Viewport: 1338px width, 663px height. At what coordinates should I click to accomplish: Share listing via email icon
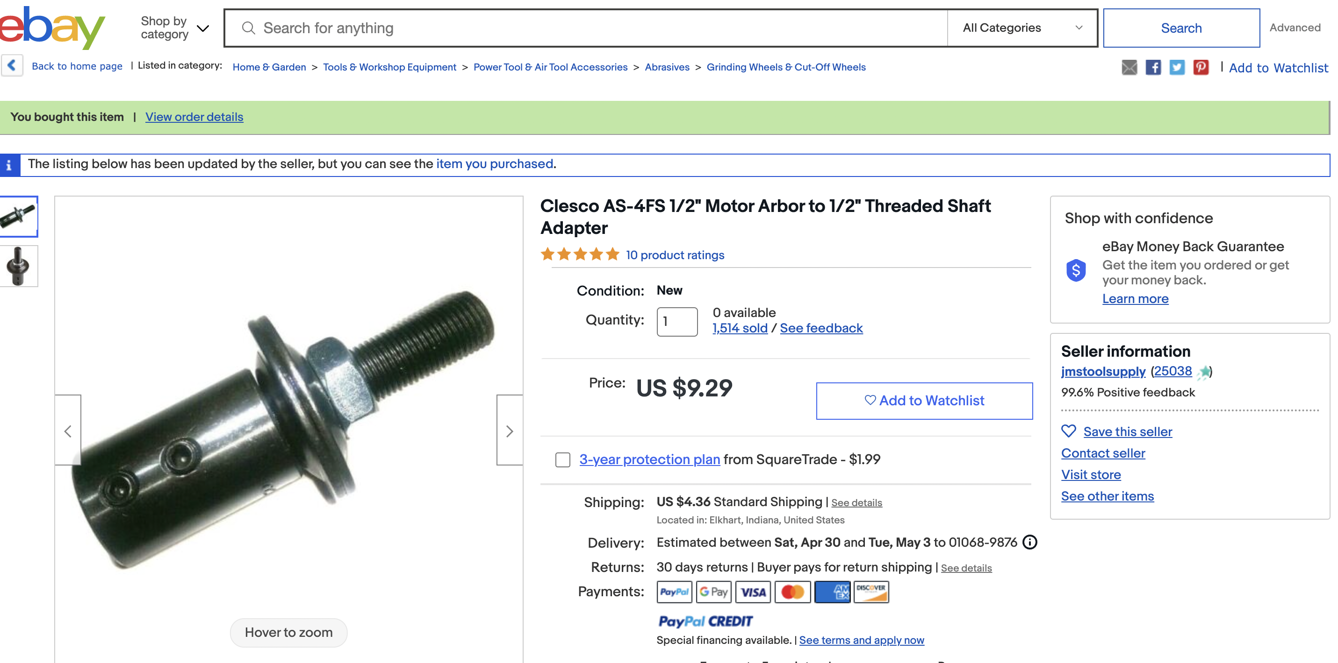coord(1129,67)
